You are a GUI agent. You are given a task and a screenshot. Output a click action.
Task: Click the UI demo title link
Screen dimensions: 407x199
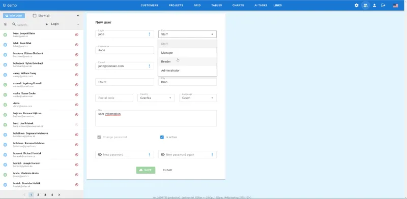coord(10,6)
